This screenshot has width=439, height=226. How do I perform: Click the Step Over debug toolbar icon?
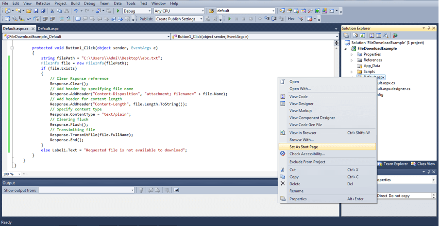274,19
